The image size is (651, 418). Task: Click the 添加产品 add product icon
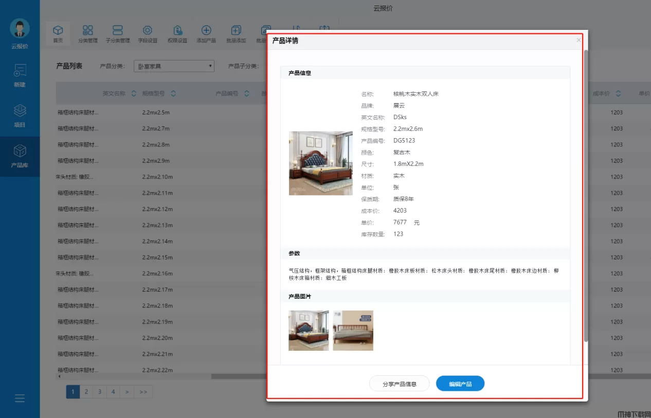(206, 31)
